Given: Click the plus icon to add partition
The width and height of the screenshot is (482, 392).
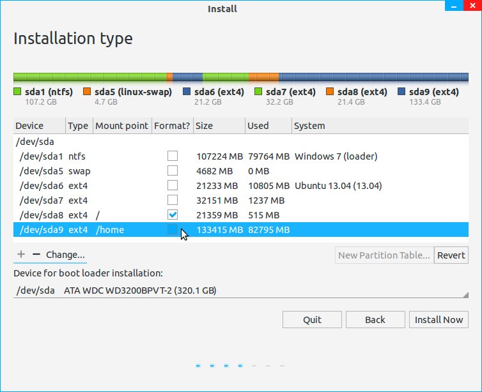Looking at the screenshot, I should 21,254.
